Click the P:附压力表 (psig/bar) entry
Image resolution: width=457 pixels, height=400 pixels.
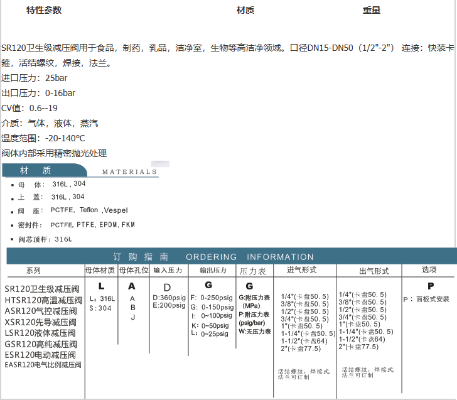[254, 318]
